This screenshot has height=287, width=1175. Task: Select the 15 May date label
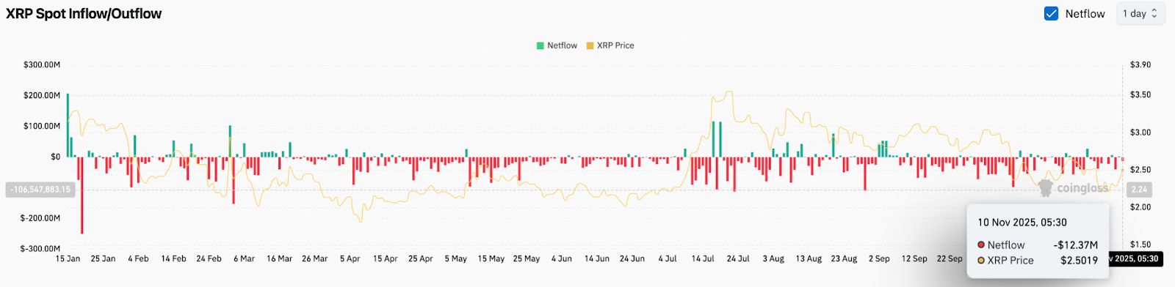coord(491,258)
